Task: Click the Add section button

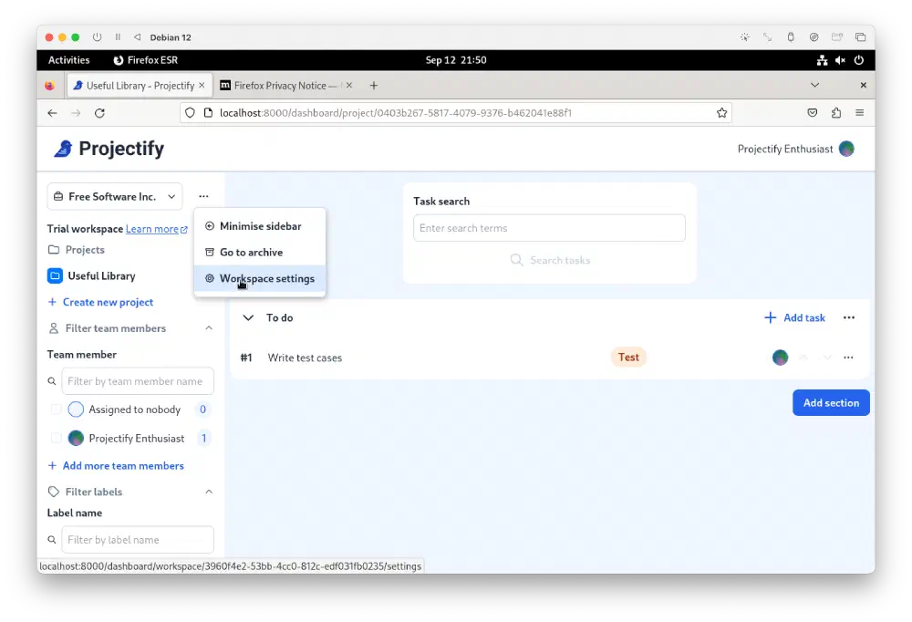Action: click(831, 402)
